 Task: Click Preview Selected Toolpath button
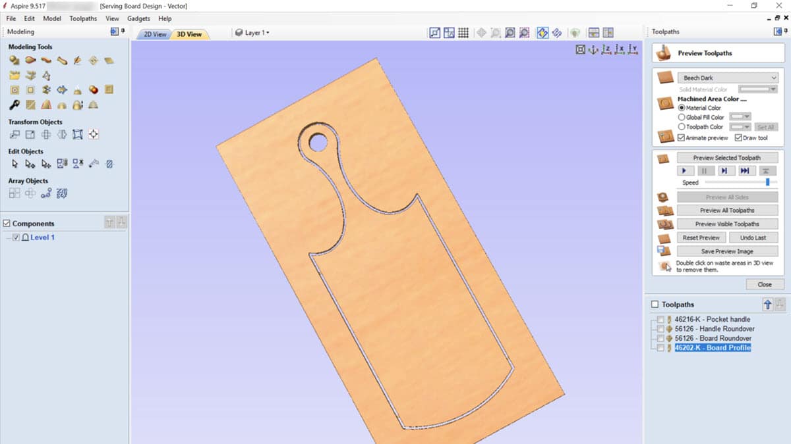(x=727, y=158)
